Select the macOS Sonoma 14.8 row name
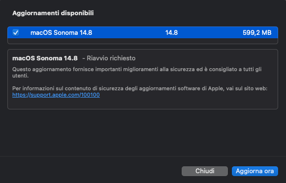 [61, 33]
